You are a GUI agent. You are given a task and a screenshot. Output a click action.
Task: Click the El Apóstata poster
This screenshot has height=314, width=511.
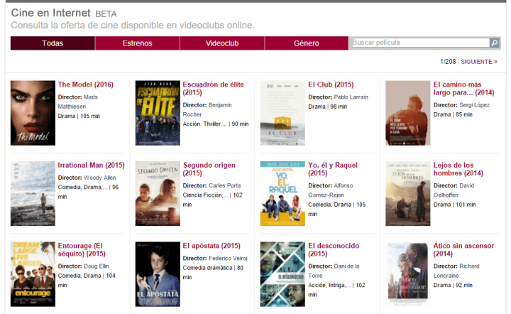pos(158,274)
